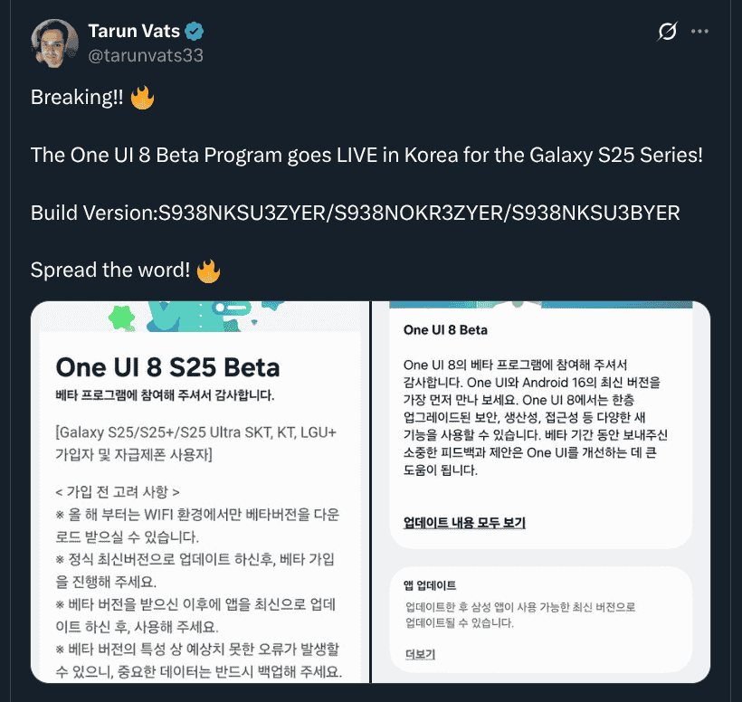Click the teal character illustration in banner
The height and width of the screenshot is (702, 742).
pyautogui.click(x=199, y=316)
